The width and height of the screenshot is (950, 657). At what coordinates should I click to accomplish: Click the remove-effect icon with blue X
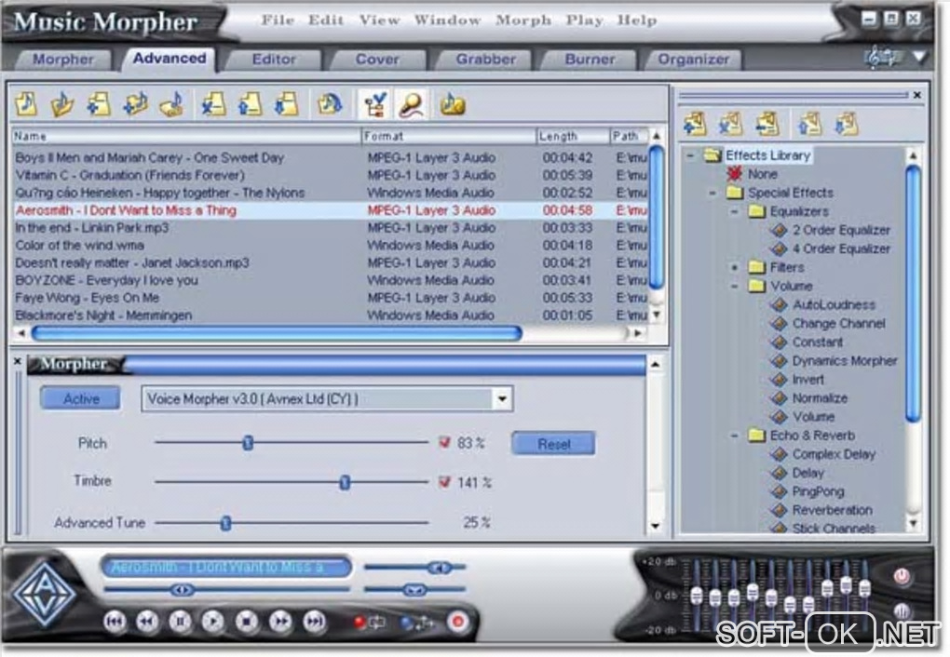pos(731,124)
